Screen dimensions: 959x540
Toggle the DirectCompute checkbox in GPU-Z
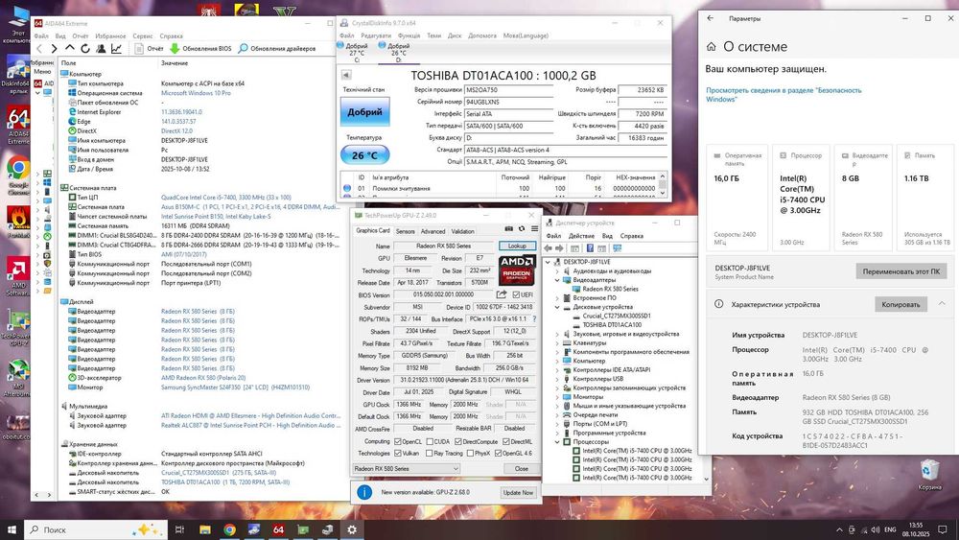point(458,441)
